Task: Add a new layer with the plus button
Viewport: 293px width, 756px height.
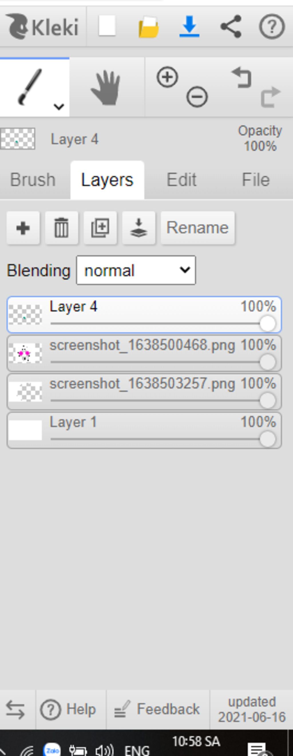Action: tap(23, 228)
